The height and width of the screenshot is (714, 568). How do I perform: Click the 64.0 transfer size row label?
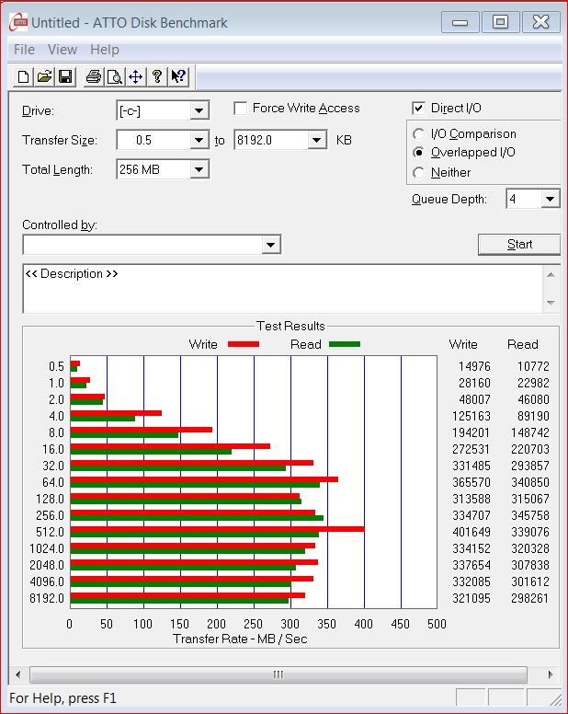[x=53, y=482]
